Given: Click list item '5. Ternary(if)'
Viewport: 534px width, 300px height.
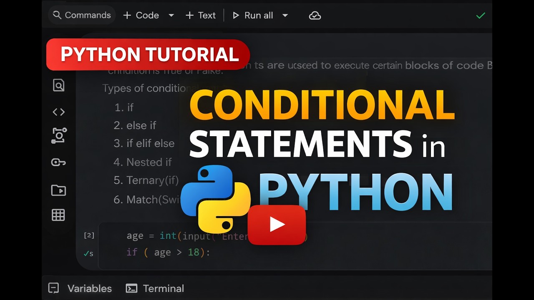Looking at the screenshot, I should (146, 180).
